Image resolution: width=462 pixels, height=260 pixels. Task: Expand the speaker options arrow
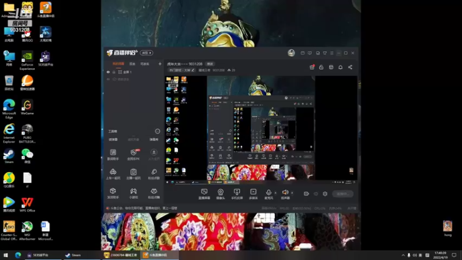click(292, 193)
